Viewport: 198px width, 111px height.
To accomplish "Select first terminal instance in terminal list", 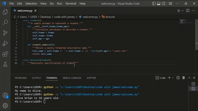I will coord(193,84).
